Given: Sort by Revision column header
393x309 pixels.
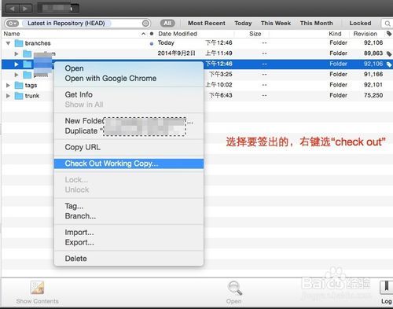Looking at the screenshot, I should [x=365, y=34].
